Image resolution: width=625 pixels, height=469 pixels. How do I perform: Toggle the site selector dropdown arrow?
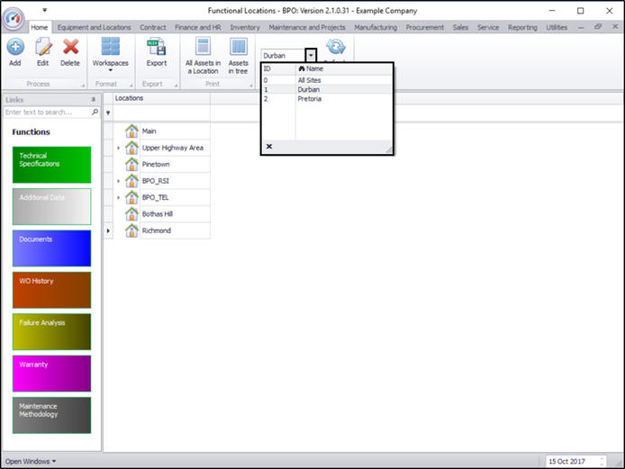311,56
